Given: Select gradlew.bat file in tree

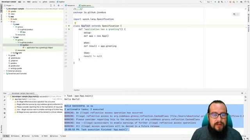Looking at the screenshot, I should pyautogui.click(x=15, y=66).
